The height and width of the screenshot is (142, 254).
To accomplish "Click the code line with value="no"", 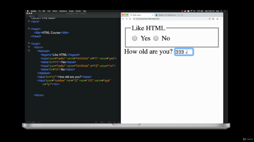I will point(78,66).
